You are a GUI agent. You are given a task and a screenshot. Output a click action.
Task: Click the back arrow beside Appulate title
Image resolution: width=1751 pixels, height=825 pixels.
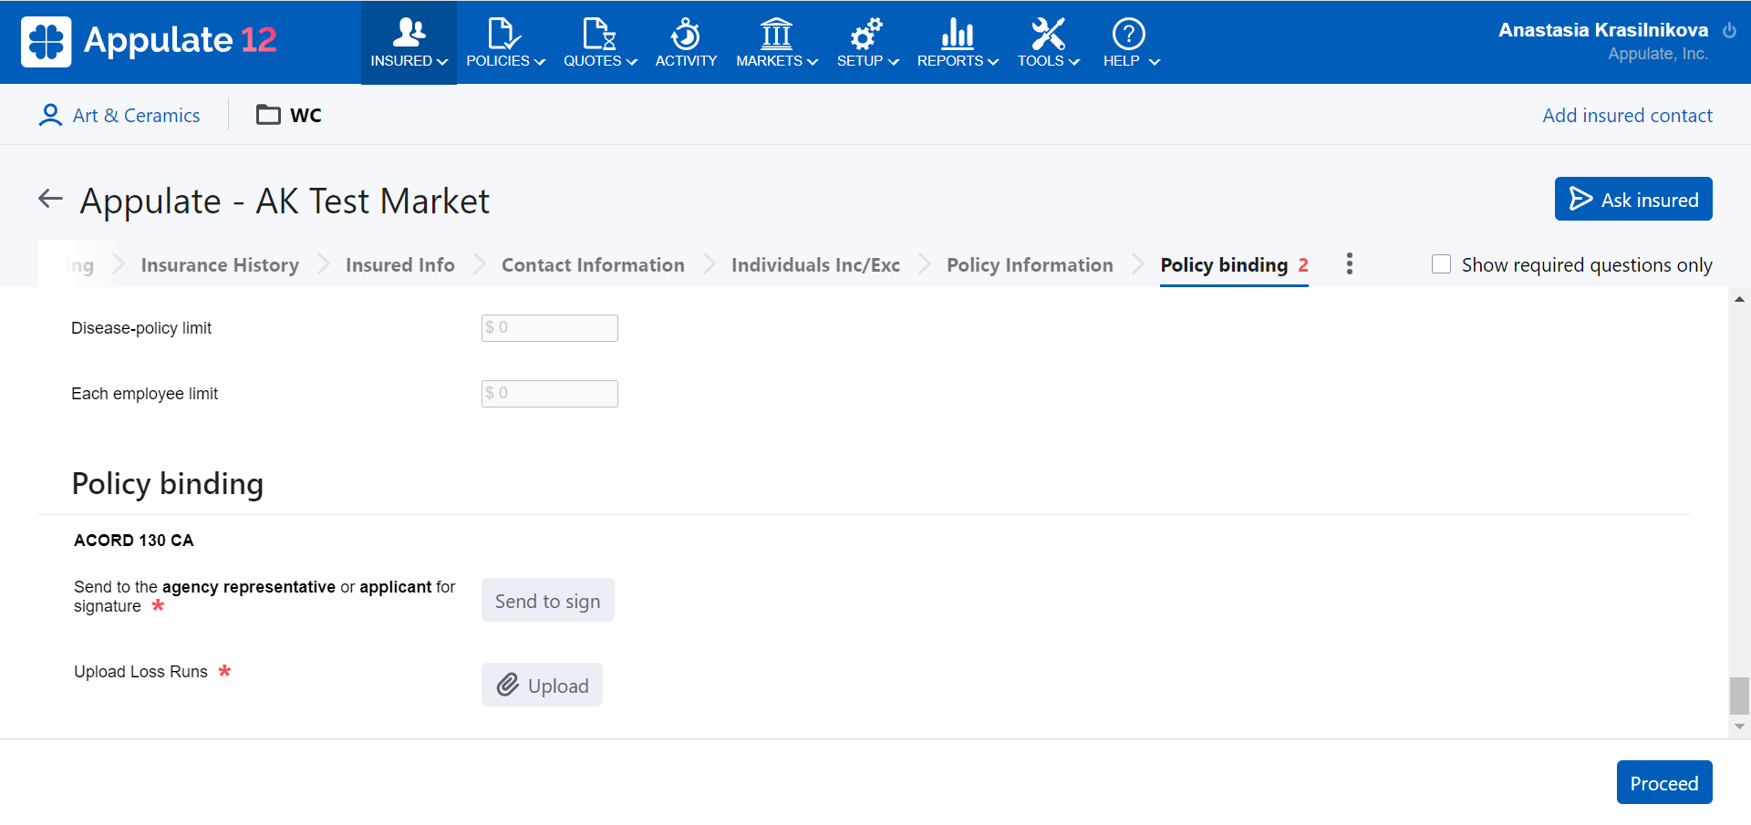tap(50, 199)
